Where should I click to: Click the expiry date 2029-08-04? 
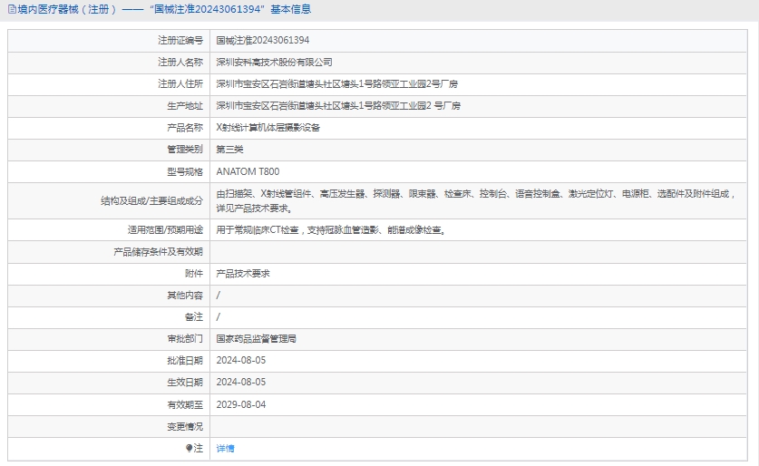click(240, 404)
